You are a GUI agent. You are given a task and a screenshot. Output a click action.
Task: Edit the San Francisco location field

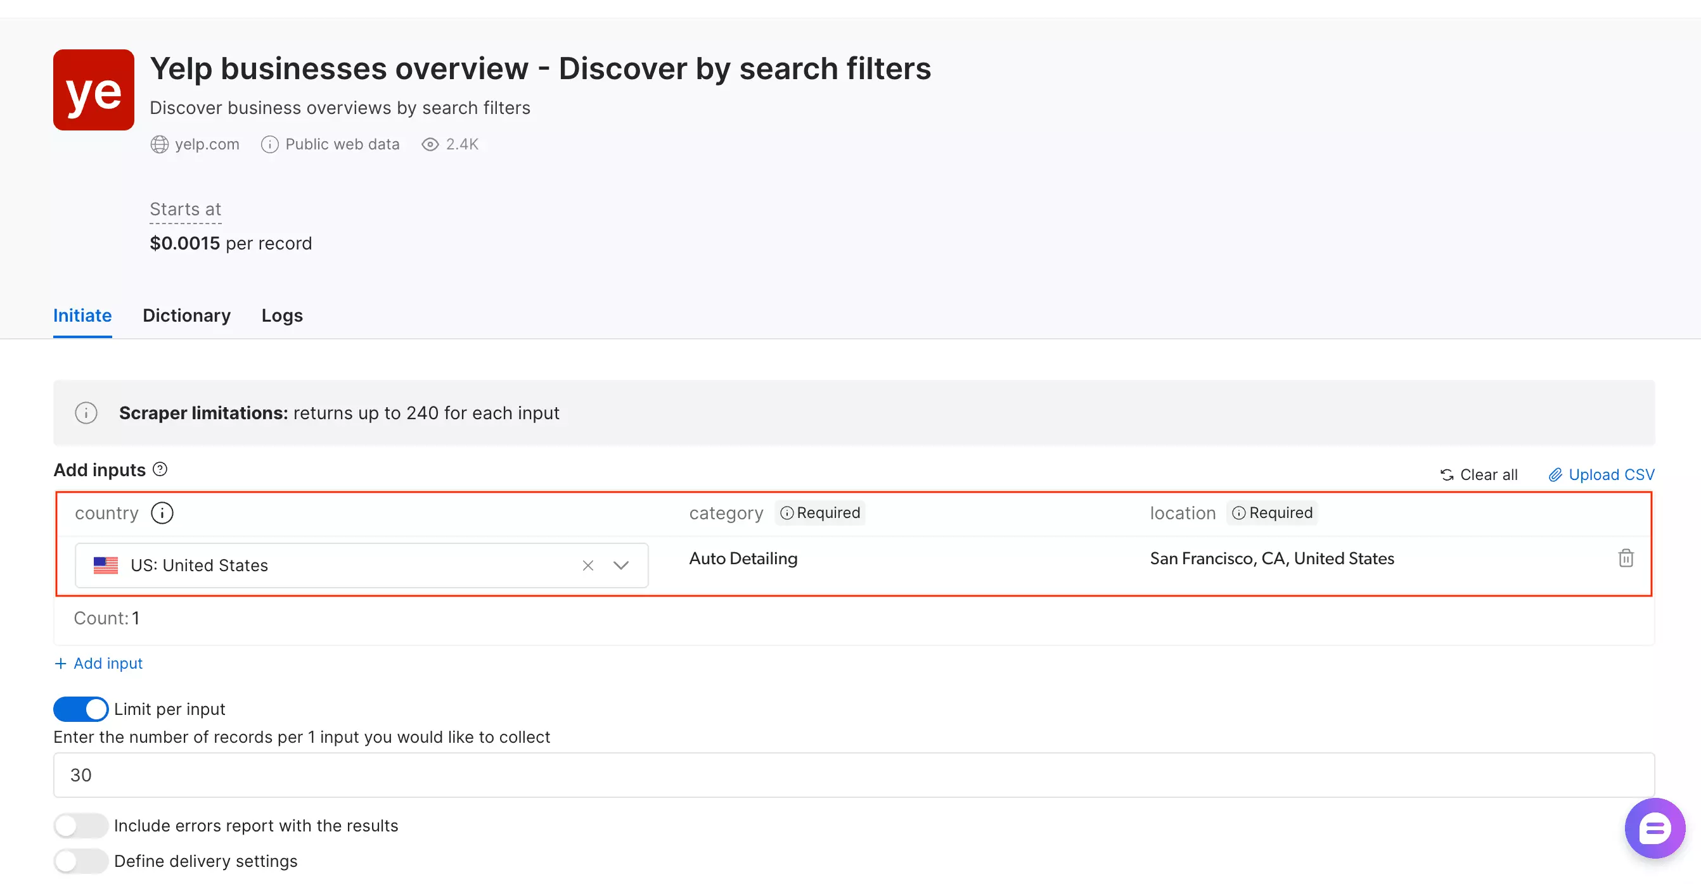[1272, 558]
